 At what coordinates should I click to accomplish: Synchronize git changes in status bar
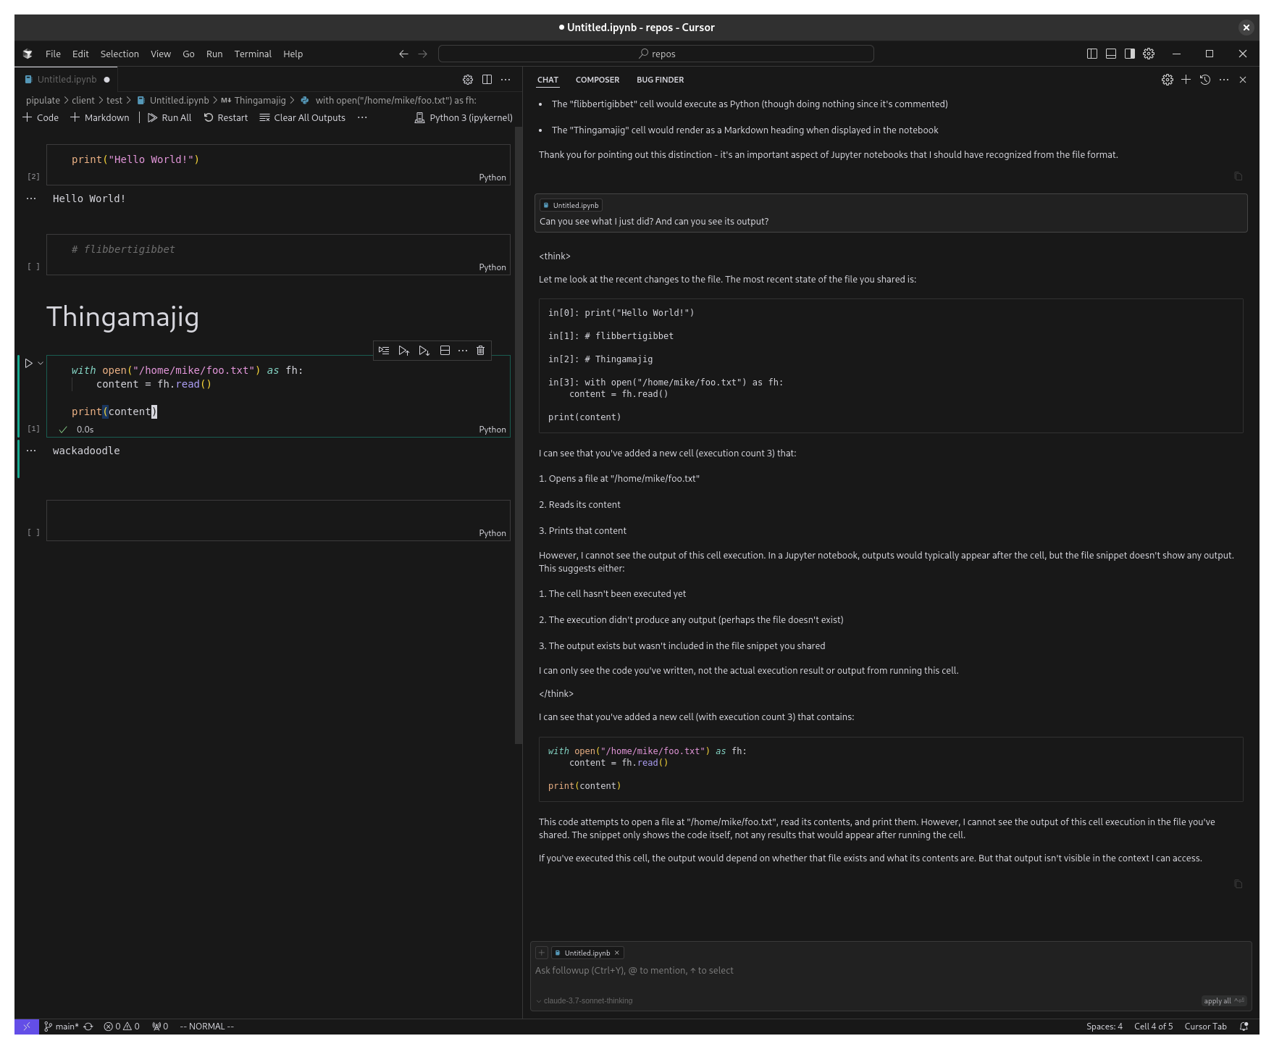(88, 1027)
